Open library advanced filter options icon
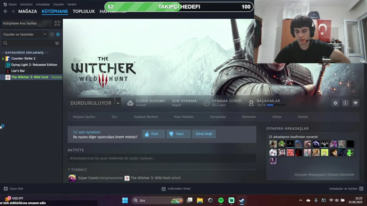This screenshot has height=206, width=367. [57, 43]
